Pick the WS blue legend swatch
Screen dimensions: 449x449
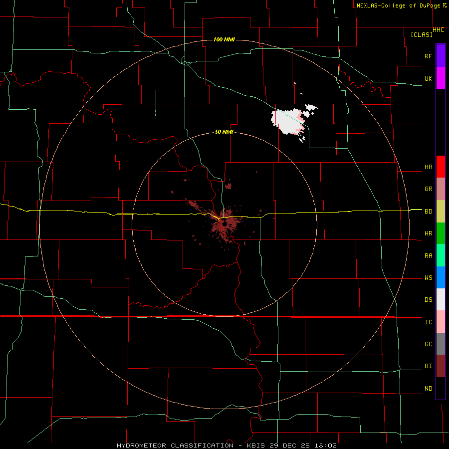[x=441, y=277]
